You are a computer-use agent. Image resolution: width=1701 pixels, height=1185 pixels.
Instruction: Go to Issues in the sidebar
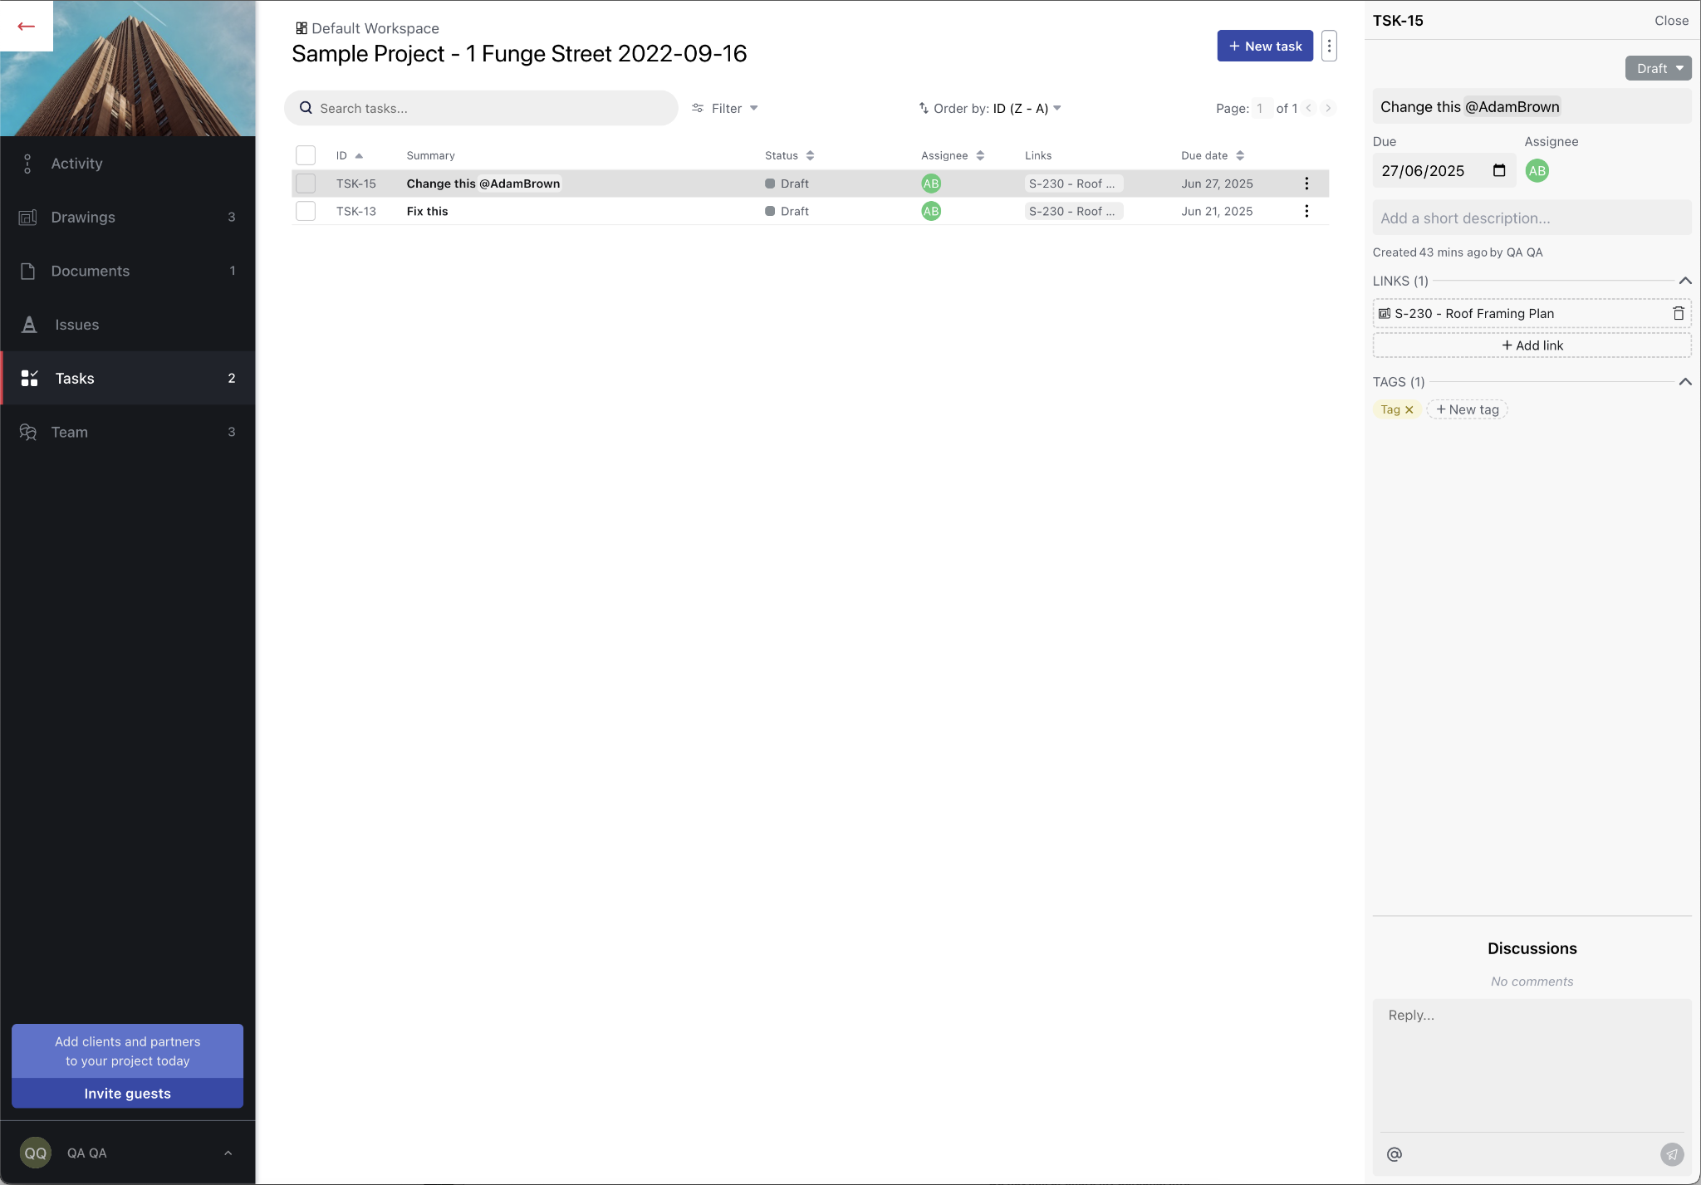click(x=76, y=325)
